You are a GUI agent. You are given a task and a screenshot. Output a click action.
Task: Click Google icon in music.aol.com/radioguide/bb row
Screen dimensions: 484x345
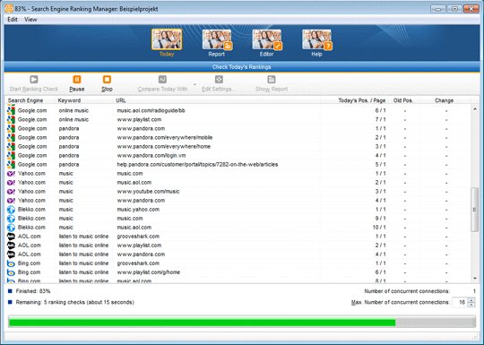11,110
